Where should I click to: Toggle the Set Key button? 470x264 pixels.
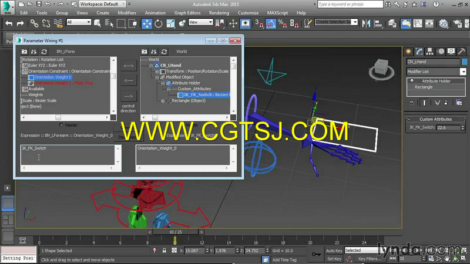[334, 259]
